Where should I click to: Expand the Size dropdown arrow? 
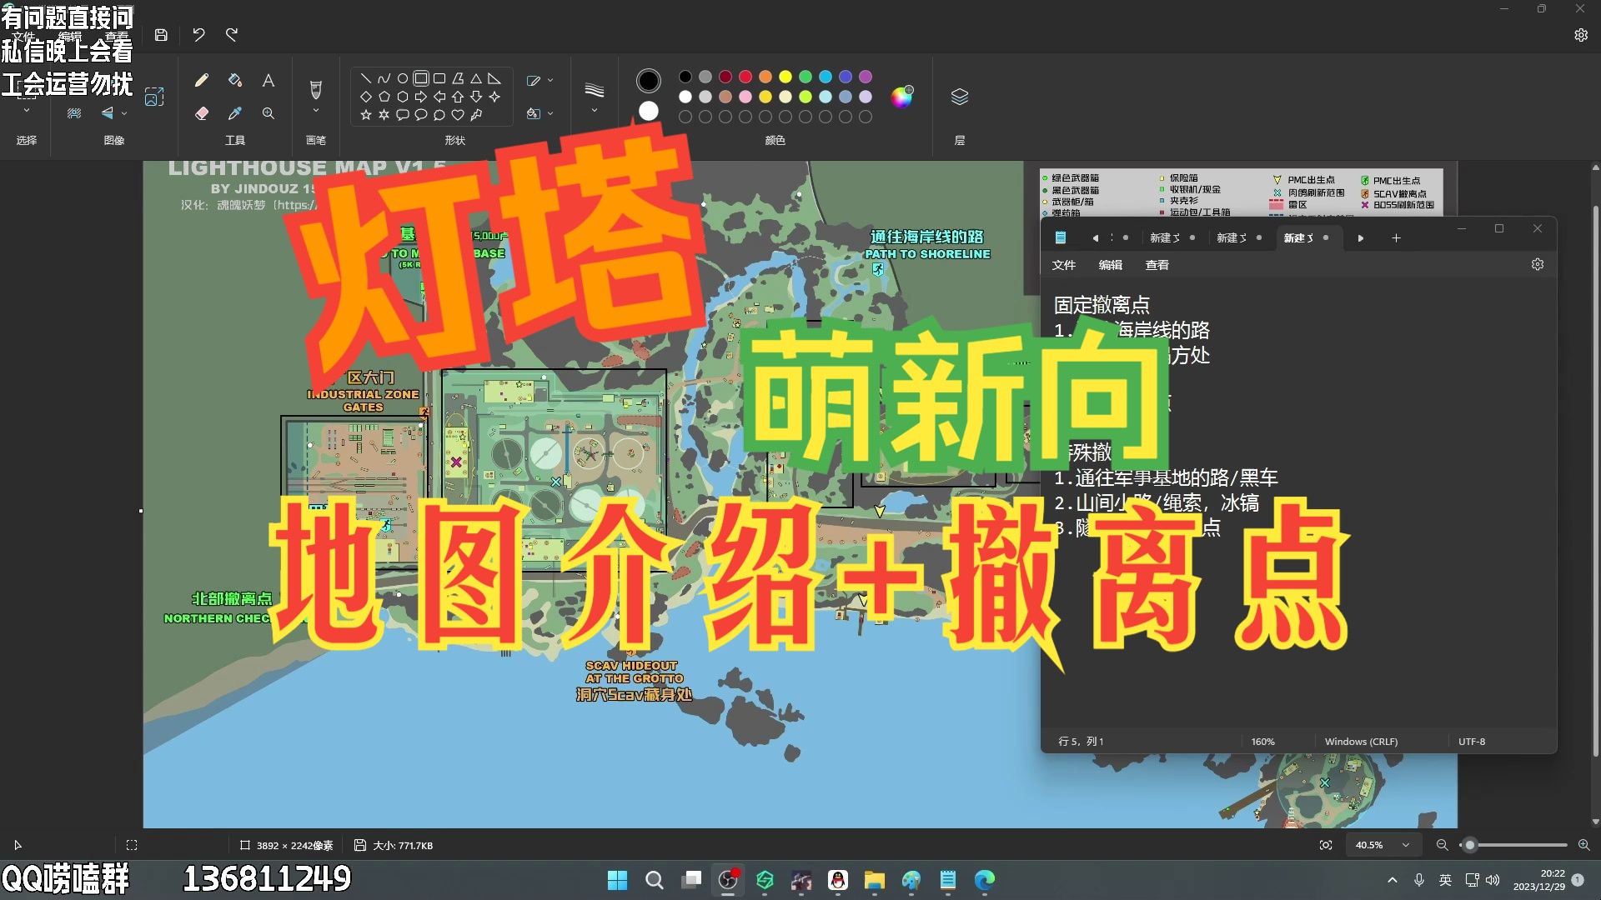(x=594, y=110)
